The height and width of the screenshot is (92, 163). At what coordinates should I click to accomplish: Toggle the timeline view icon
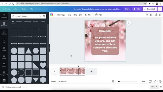coord(113,81)
